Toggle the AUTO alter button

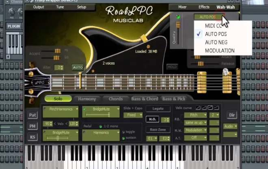coord(78,67)
